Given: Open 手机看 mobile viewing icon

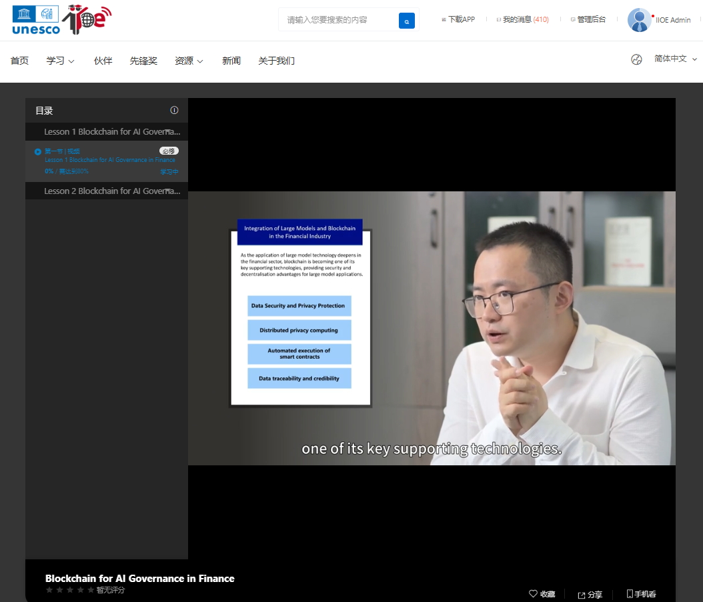Looking at the screenshot, I should coord(630,593).
